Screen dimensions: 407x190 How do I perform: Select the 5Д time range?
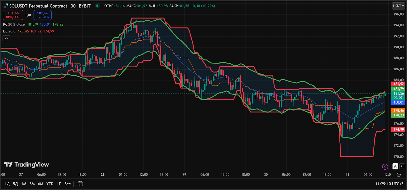[x=15, y=184]
